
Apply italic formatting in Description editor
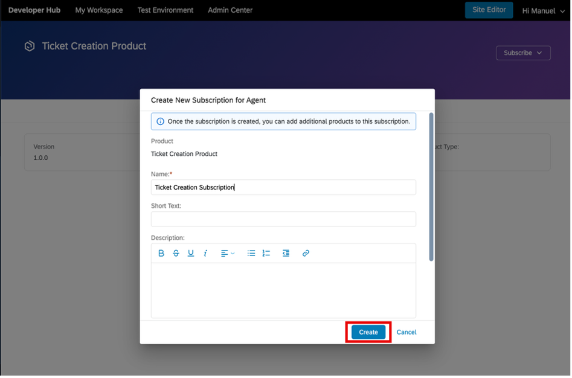coord(205,253)
